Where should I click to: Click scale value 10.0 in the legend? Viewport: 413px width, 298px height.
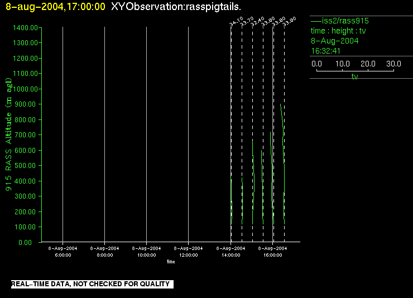343,64
